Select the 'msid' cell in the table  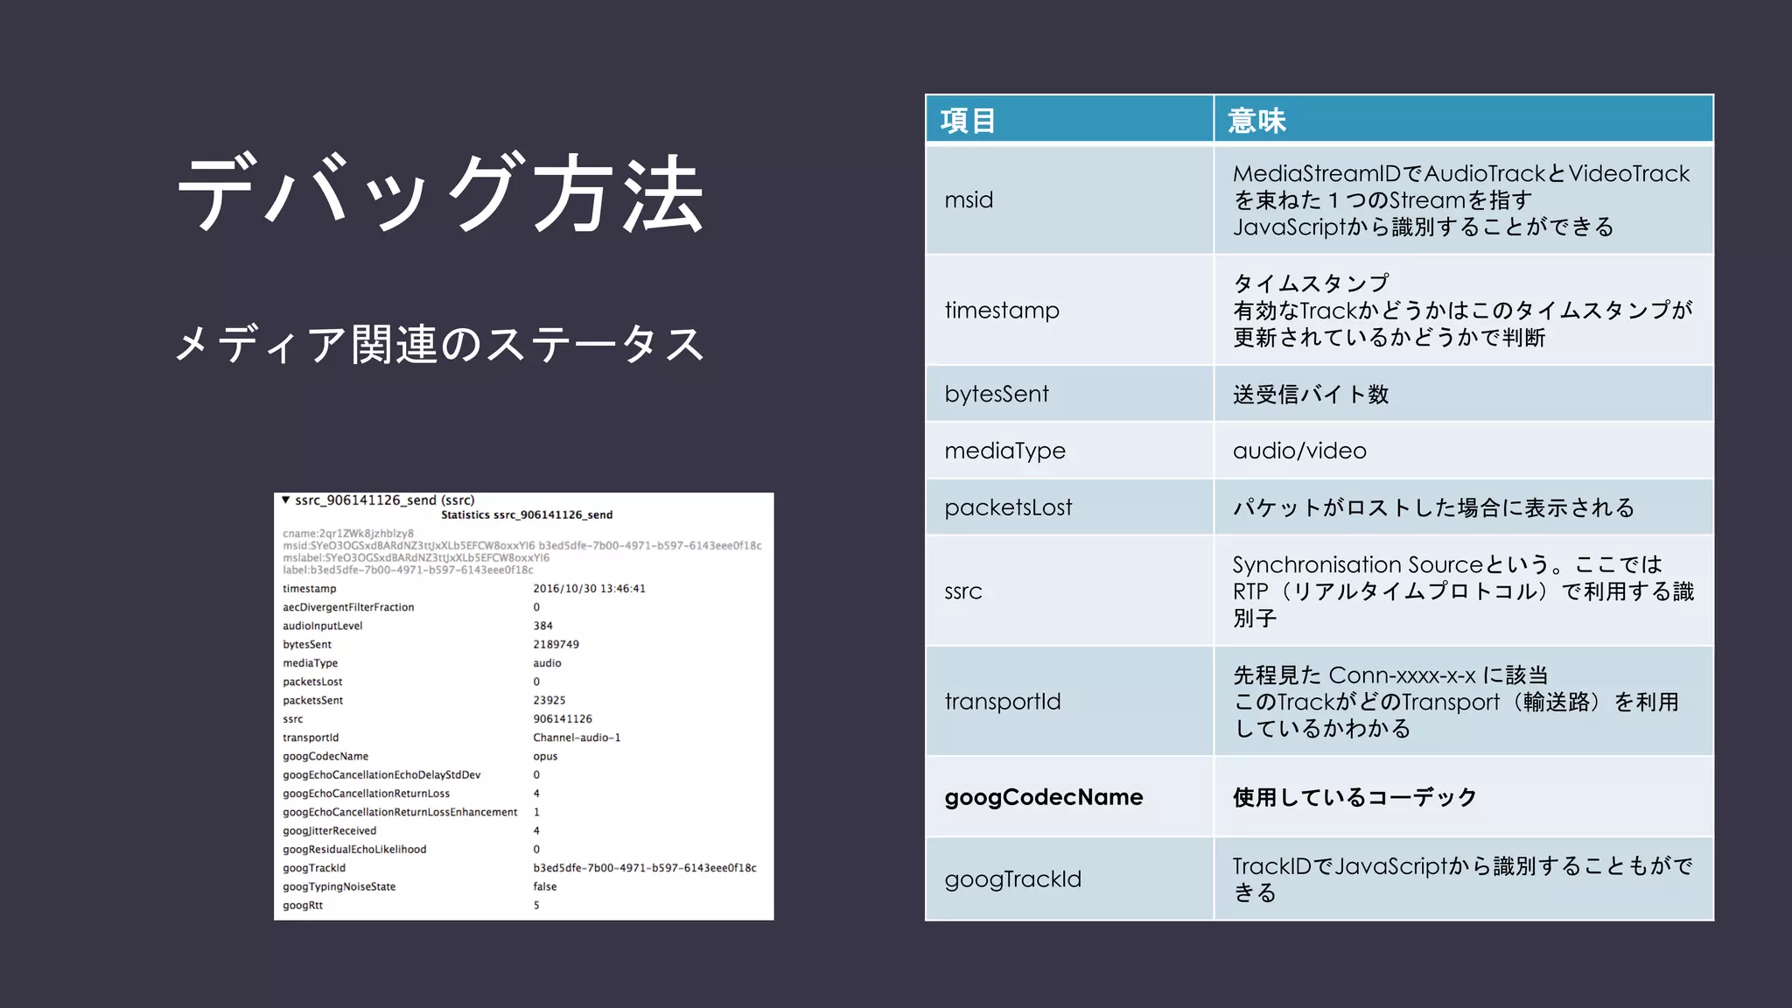click(1069, 199)
